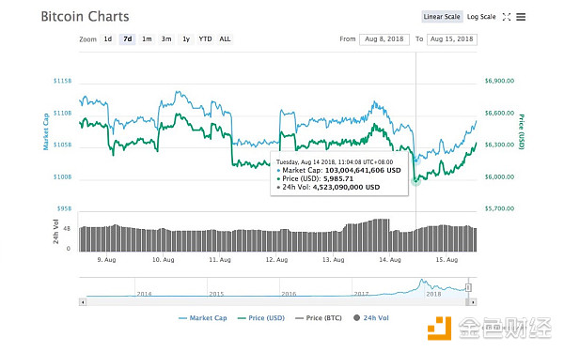The width and height of the screenshot is (564, 352).
Task: Click the highlighted Market Cap point
Action: coord(416,161)
